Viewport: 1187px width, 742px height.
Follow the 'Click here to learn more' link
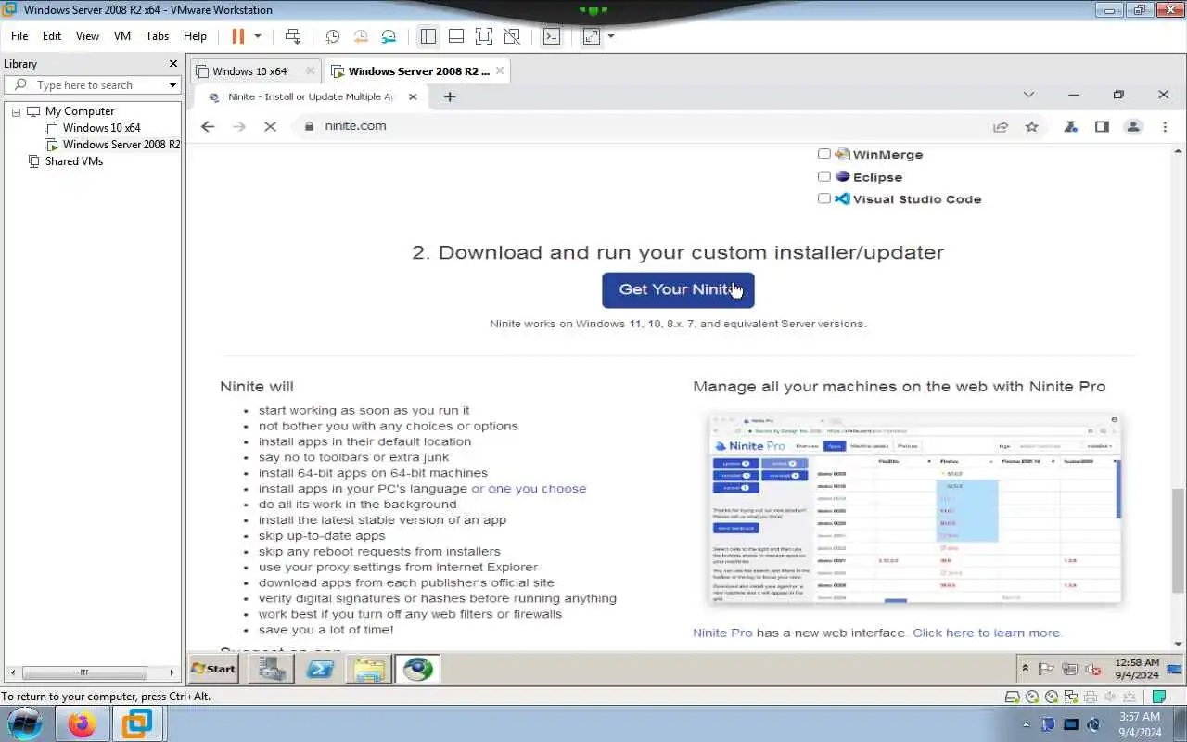pyautogui.click(x=987, y=633)
